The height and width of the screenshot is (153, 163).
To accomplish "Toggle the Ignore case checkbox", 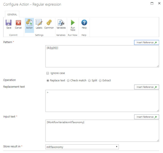I will coord(48,73).
